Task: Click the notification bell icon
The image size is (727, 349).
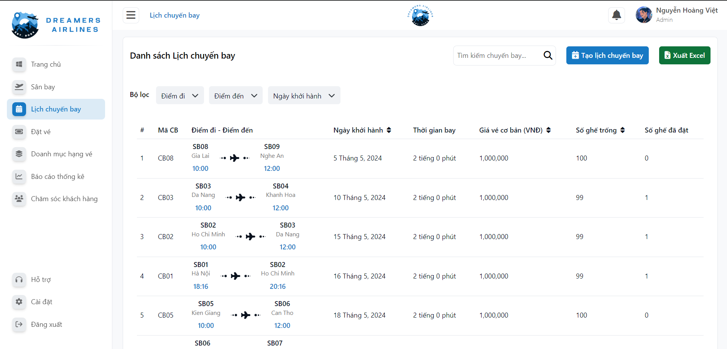Action: (617, 15)
